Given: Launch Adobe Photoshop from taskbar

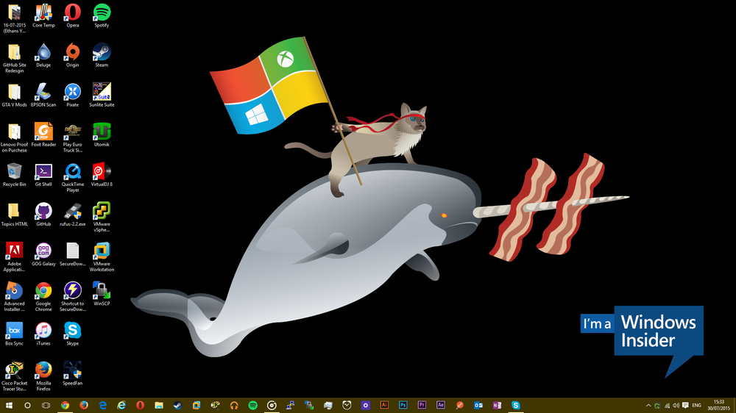Looking at the screenshot, I should (x=403, y=405).
